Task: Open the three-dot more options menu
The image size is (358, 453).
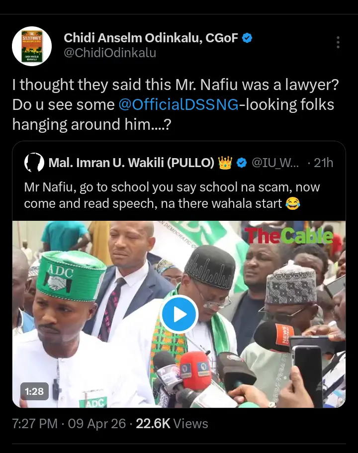Action: point(338,42)
